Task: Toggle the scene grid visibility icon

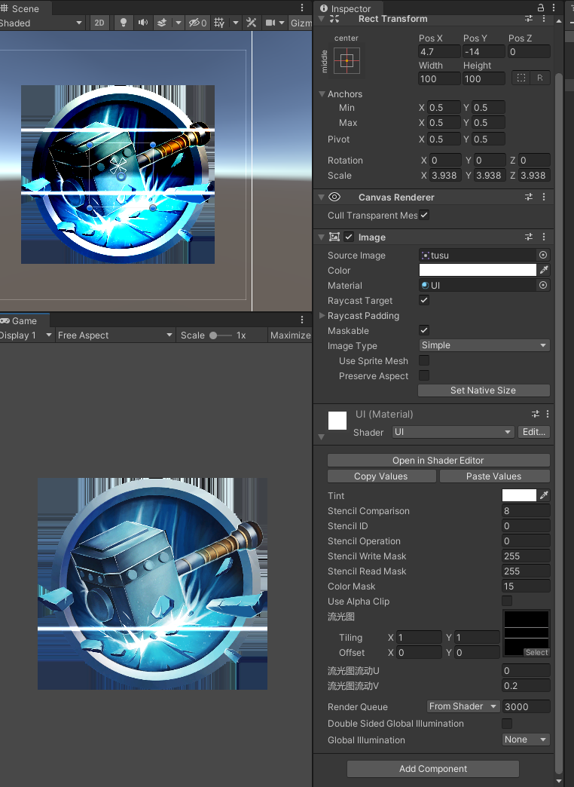Action: pyautogui.click(x=219, y=23)
